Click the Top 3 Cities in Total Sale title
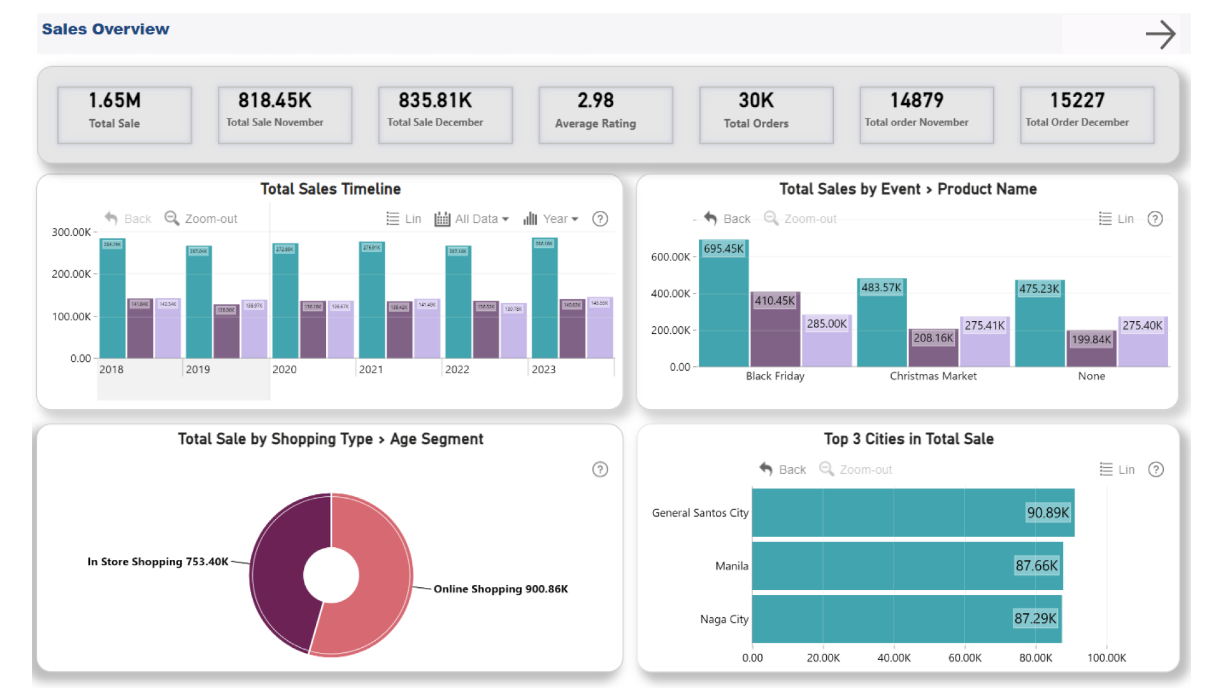Screen dimensions: 1223x688 pyautogui.click(x=909, y=439)
